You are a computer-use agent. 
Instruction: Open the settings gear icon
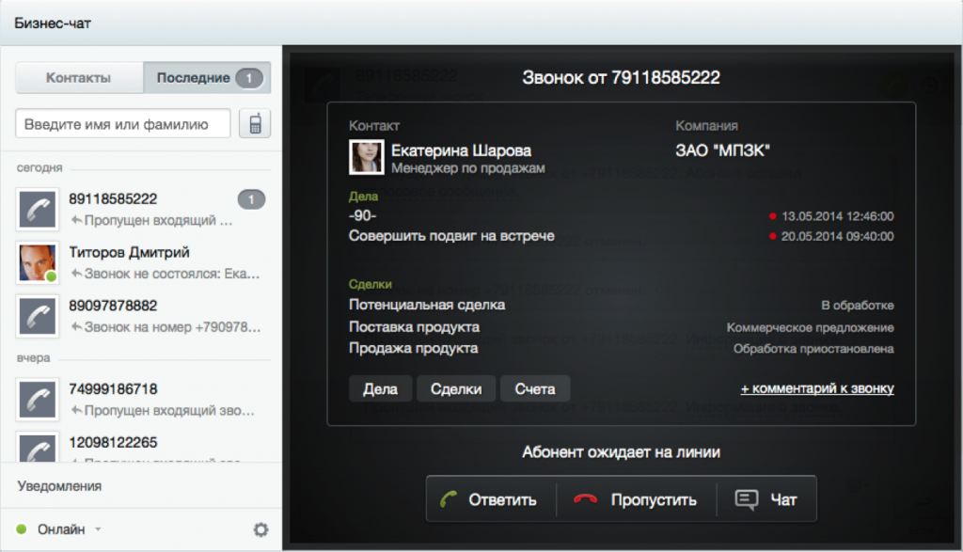260,529
